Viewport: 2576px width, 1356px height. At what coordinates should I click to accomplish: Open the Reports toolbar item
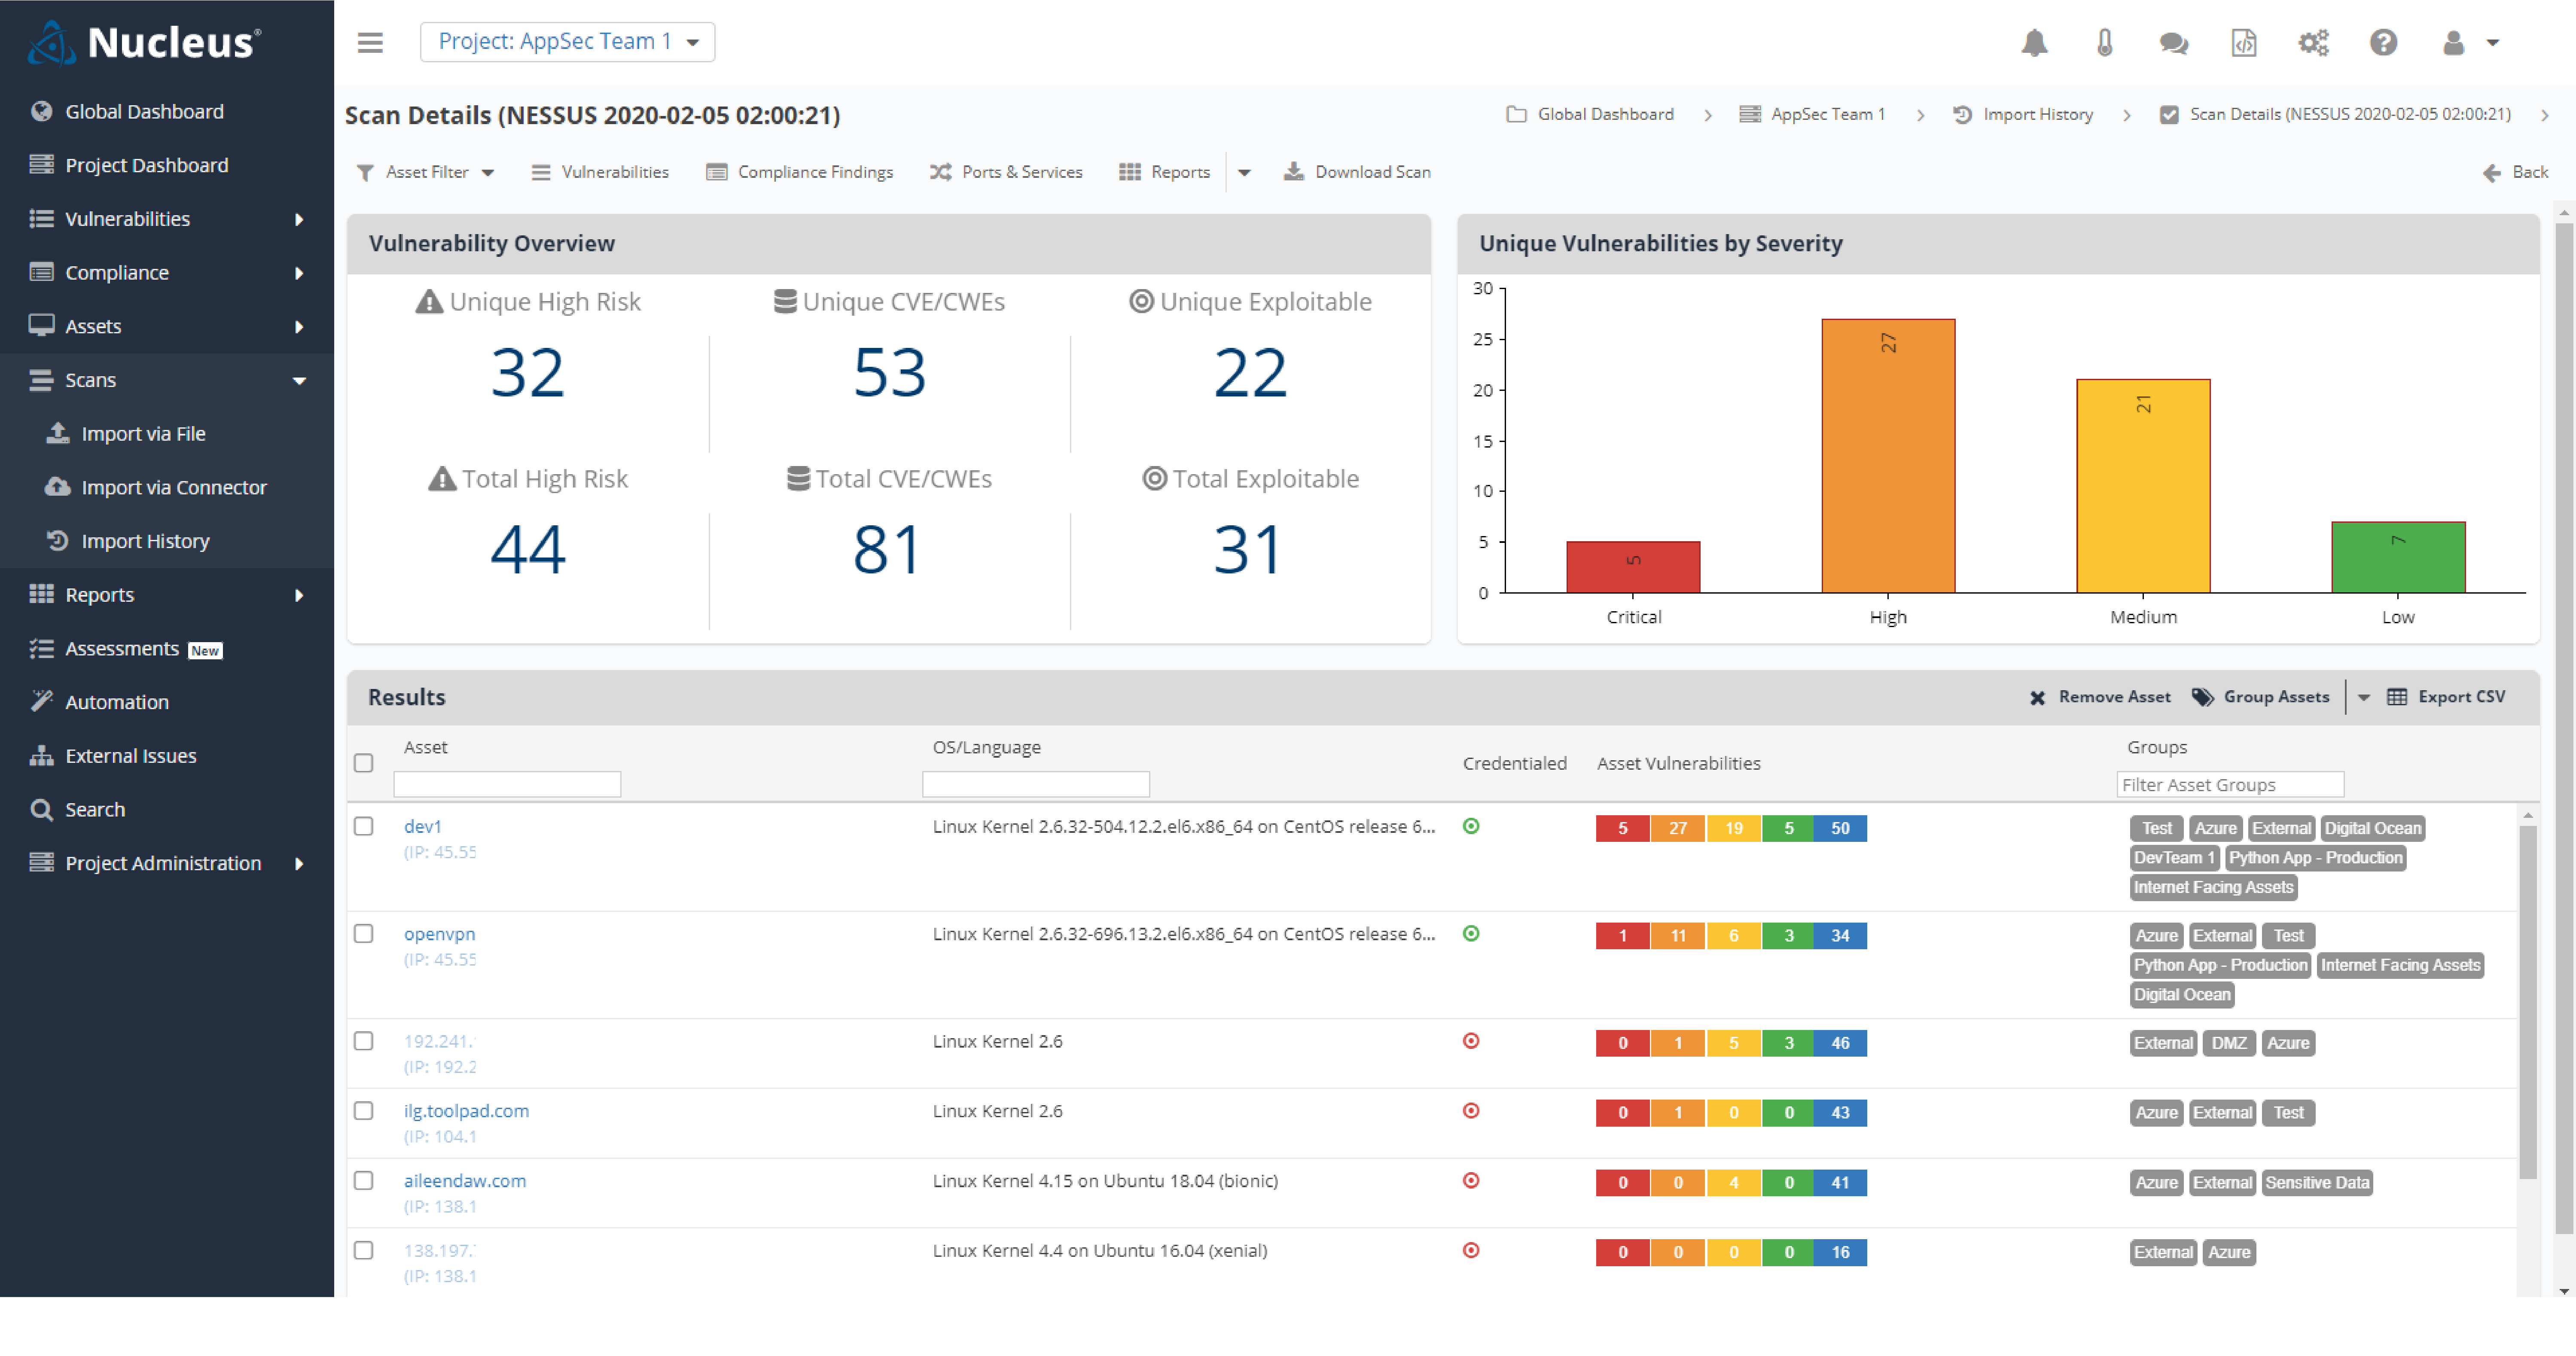1165,172
